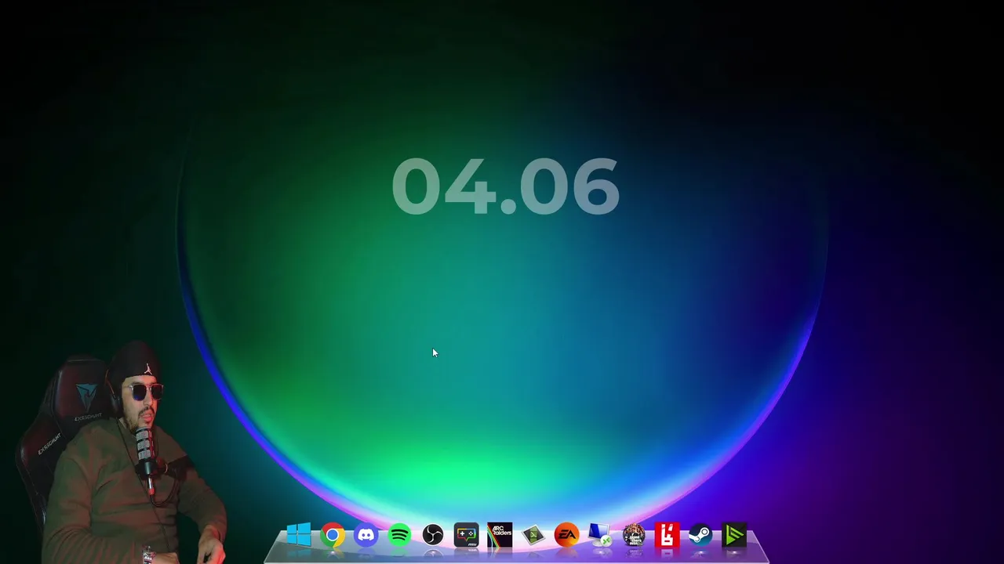
Task: Launch Google Chrome from the dock
Action: (x=333, y=536)
